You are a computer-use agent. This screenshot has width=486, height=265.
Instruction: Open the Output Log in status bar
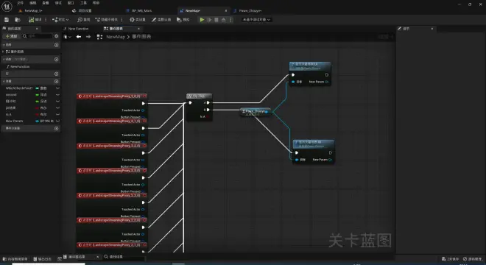[42, 259]
